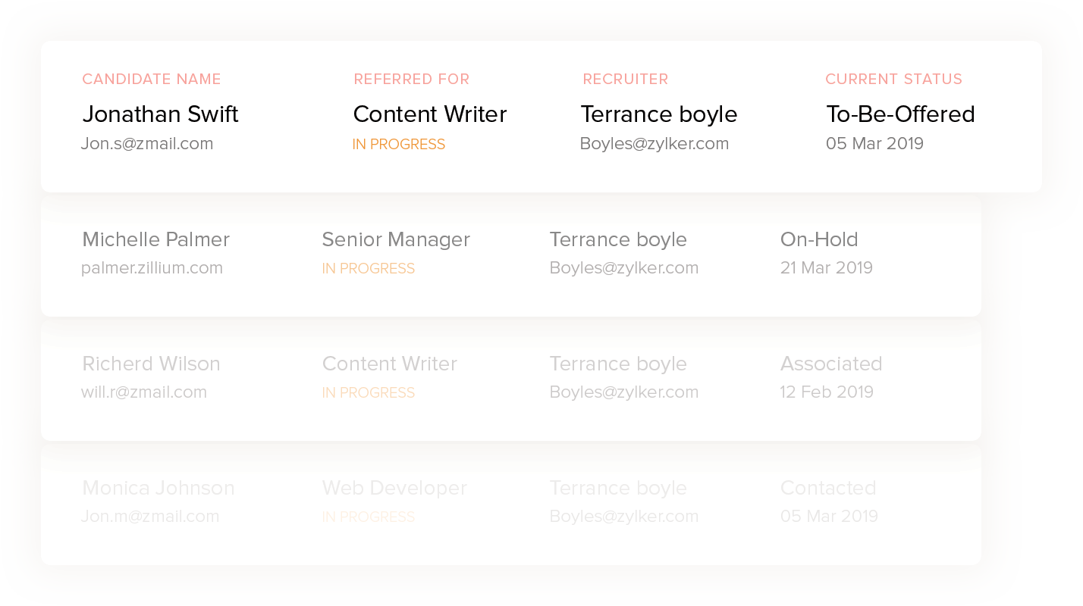Click Senior Manager job title
Image resolution: width=1083 pixels, height=606 pixels.
pyautogui.click(x=396, y=240)
